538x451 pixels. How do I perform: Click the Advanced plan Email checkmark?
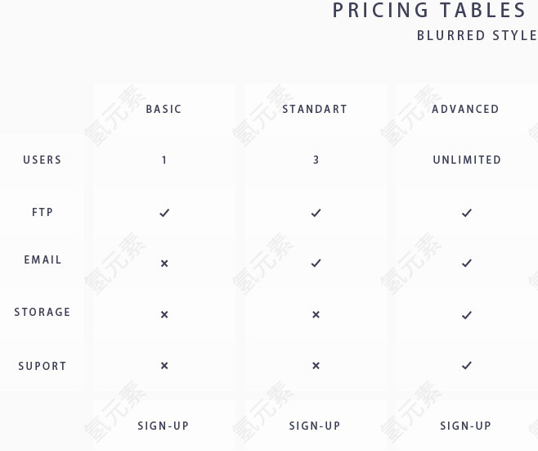[x=467, y=264]
